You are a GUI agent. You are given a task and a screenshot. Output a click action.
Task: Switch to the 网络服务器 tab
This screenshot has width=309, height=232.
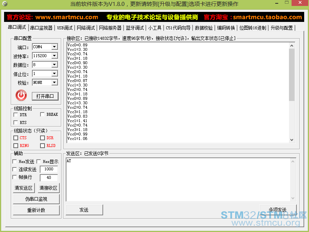point(110,28)
